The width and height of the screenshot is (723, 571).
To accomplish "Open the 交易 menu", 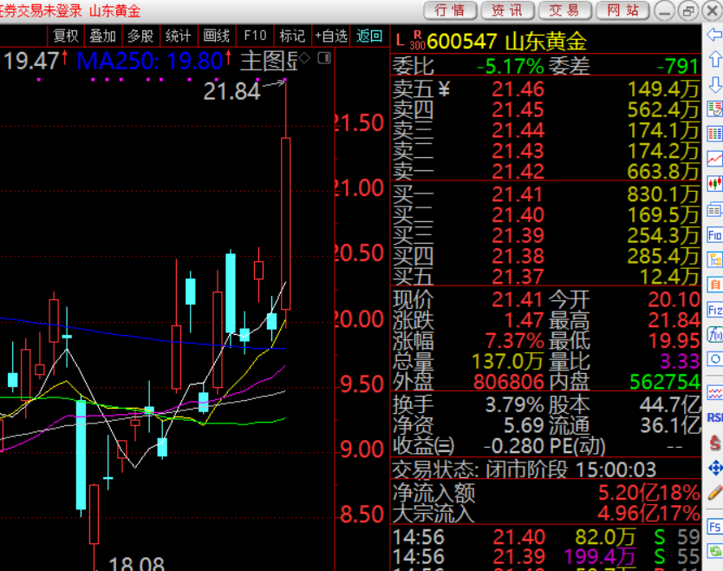I will [x=564, y=10].
